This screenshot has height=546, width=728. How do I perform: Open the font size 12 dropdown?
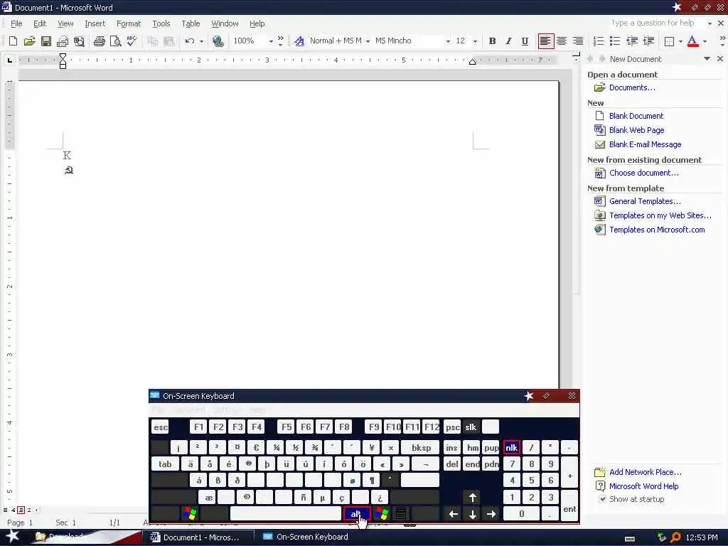[x=475, y=41]
